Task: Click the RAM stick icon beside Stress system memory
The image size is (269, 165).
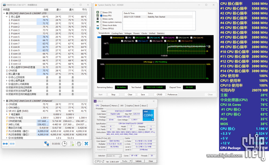Action: [x=98, y=22]
